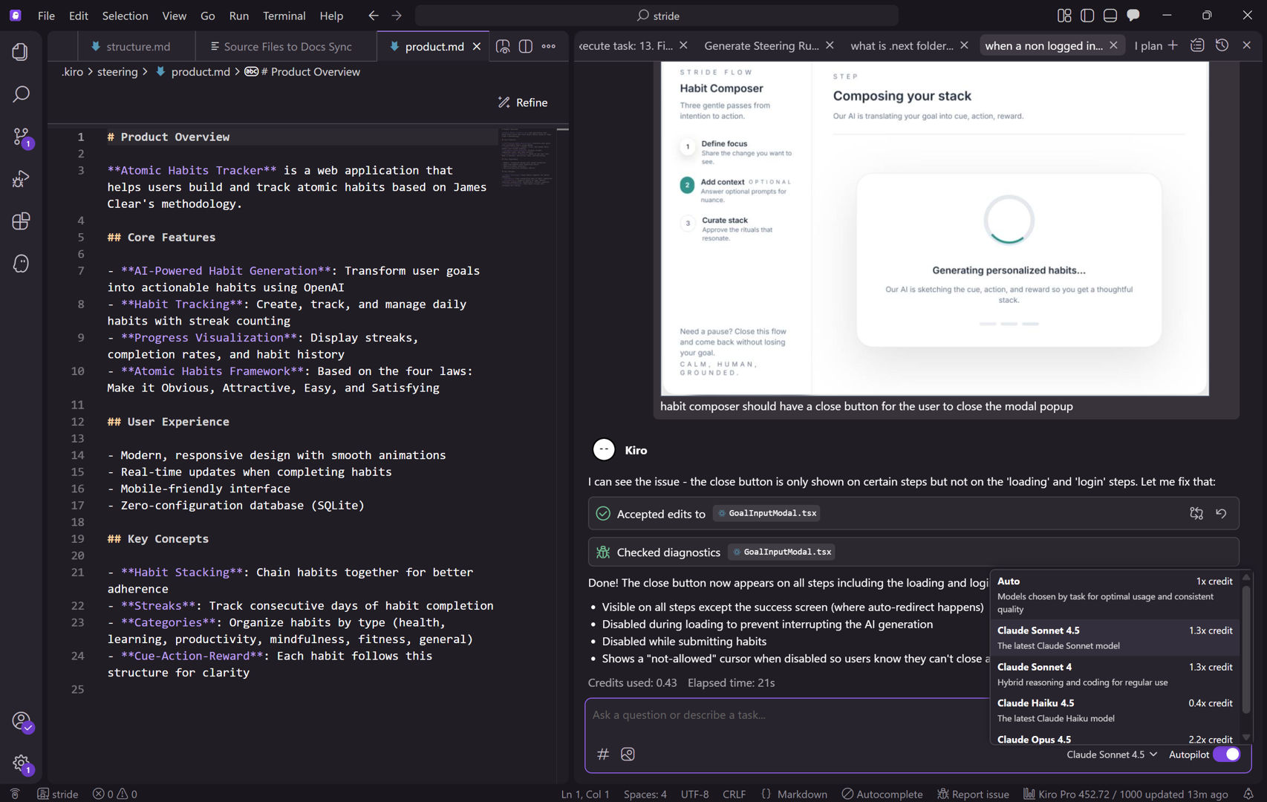The height and width of the screenshot is (802, 1267).
Task: Choose Claude Opus 4.5 model
Action: (x=1115, y=738)
